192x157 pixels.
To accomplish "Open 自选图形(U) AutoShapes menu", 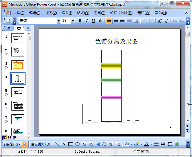I will 42,144.
